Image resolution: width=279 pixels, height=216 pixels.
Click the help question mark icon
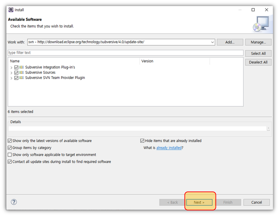(x=14, y=202)
